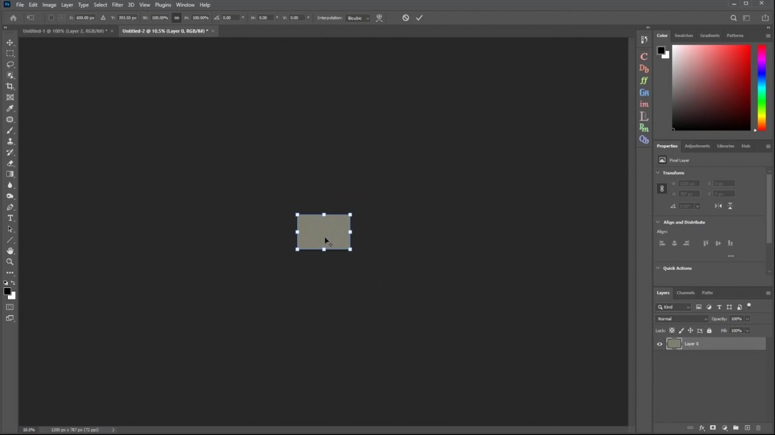Toggle layer filtering on/off switch
This screenshot has width=775, height=435.
[x=749, y=306]
